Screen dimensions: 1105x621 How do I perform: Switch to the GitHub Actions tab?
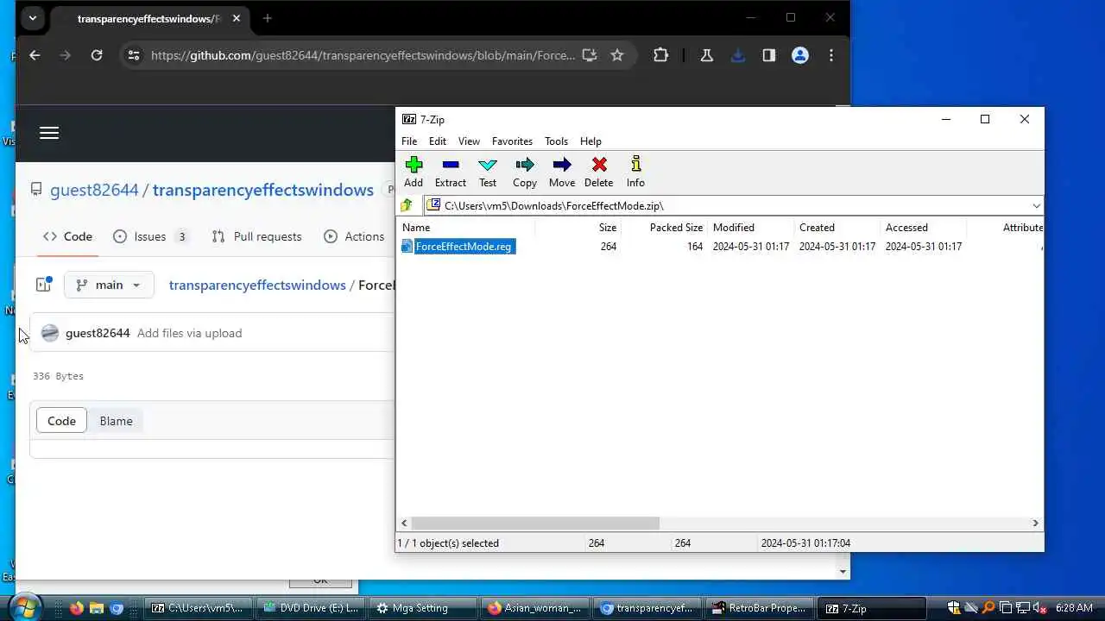coord(354,236)
